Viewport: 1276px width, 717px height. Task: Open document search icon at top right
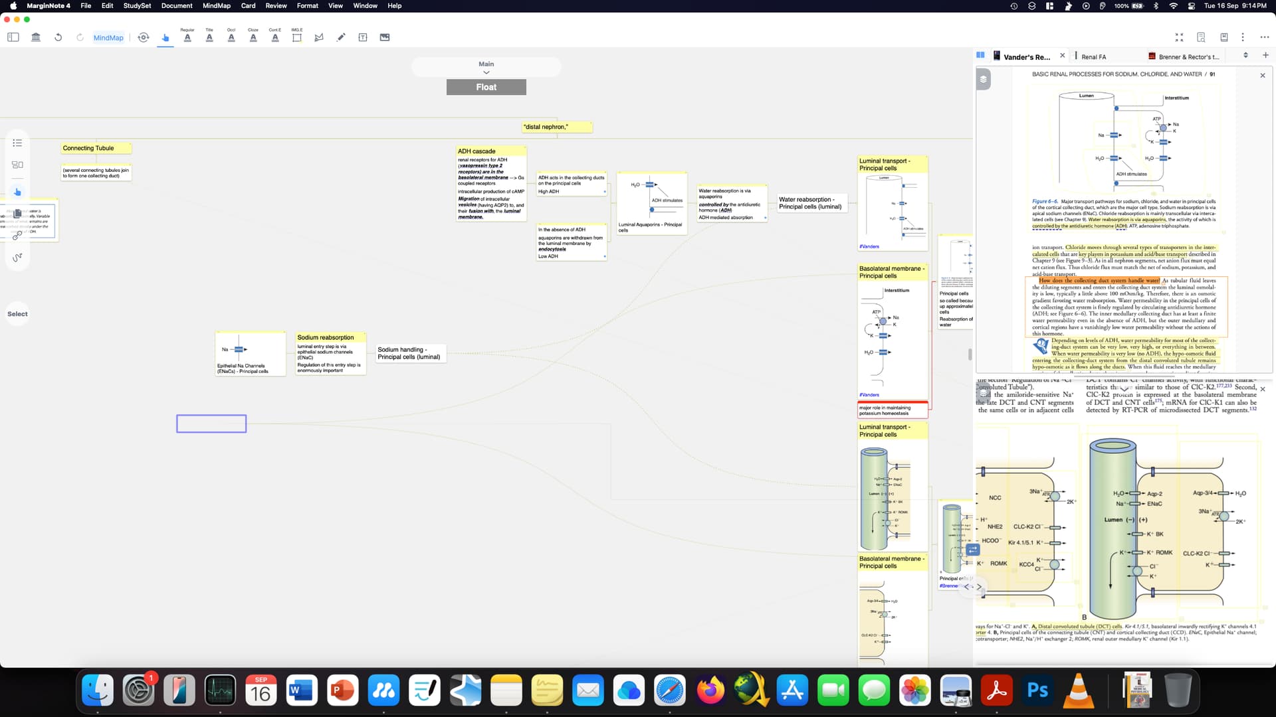point(1201,37)
